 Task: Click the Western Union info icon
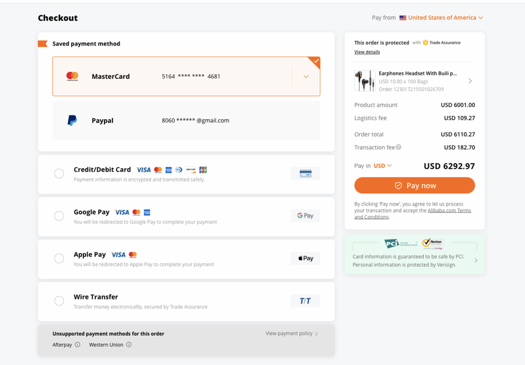pos(129,345)
